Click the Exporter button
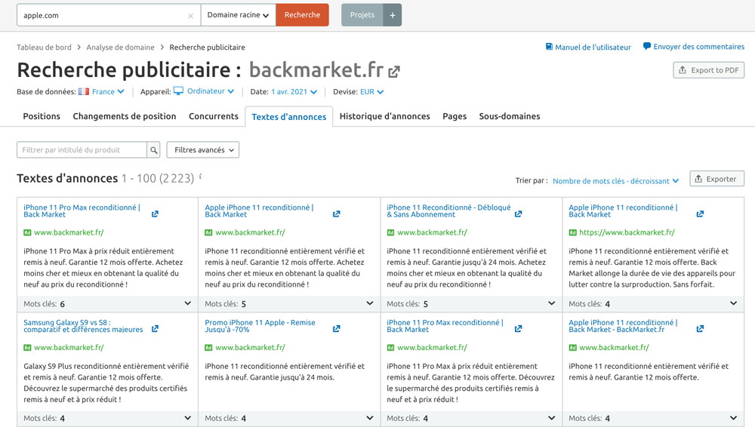 (716, 179)
